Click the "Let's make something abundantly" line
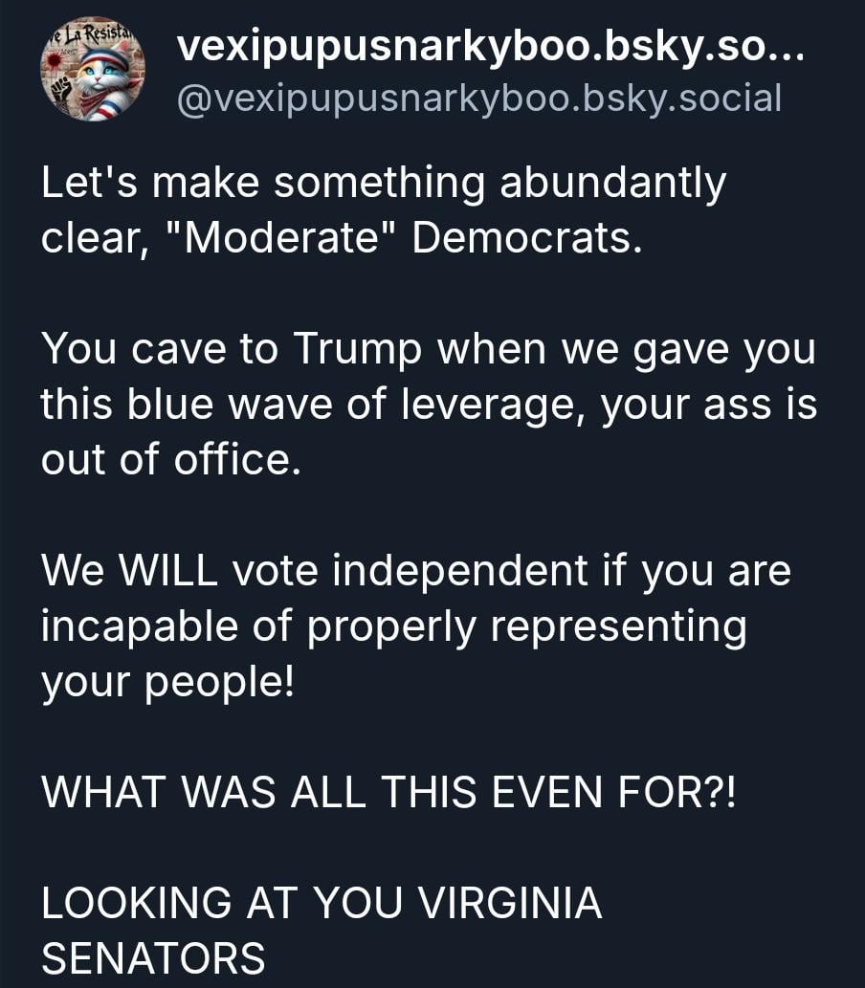 click(x=383, y=184)
